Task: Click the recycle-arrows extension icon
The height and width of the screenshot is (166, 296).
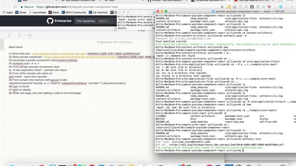Action: (234, 7)
